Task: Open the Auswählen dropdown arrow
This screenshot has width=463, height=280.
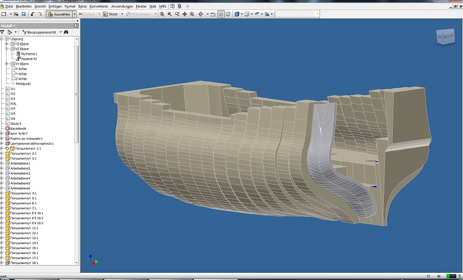Action: click(x=74, y=14)
